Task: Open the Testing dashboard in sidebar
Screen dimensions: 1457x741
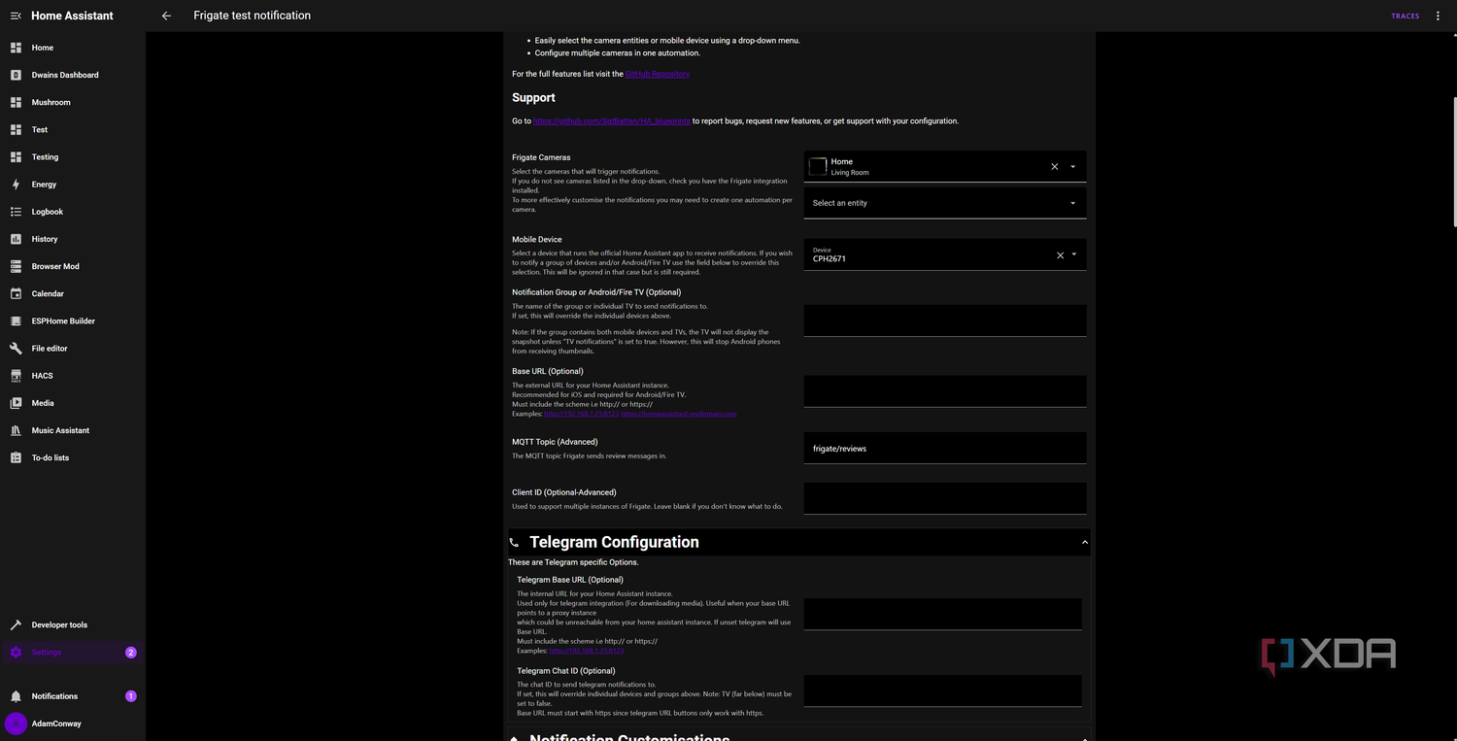Action: pyautogui.click(x=73, y=156)
